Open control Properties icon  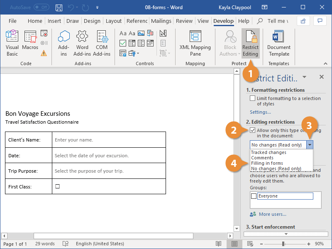[x=163, y=43]
